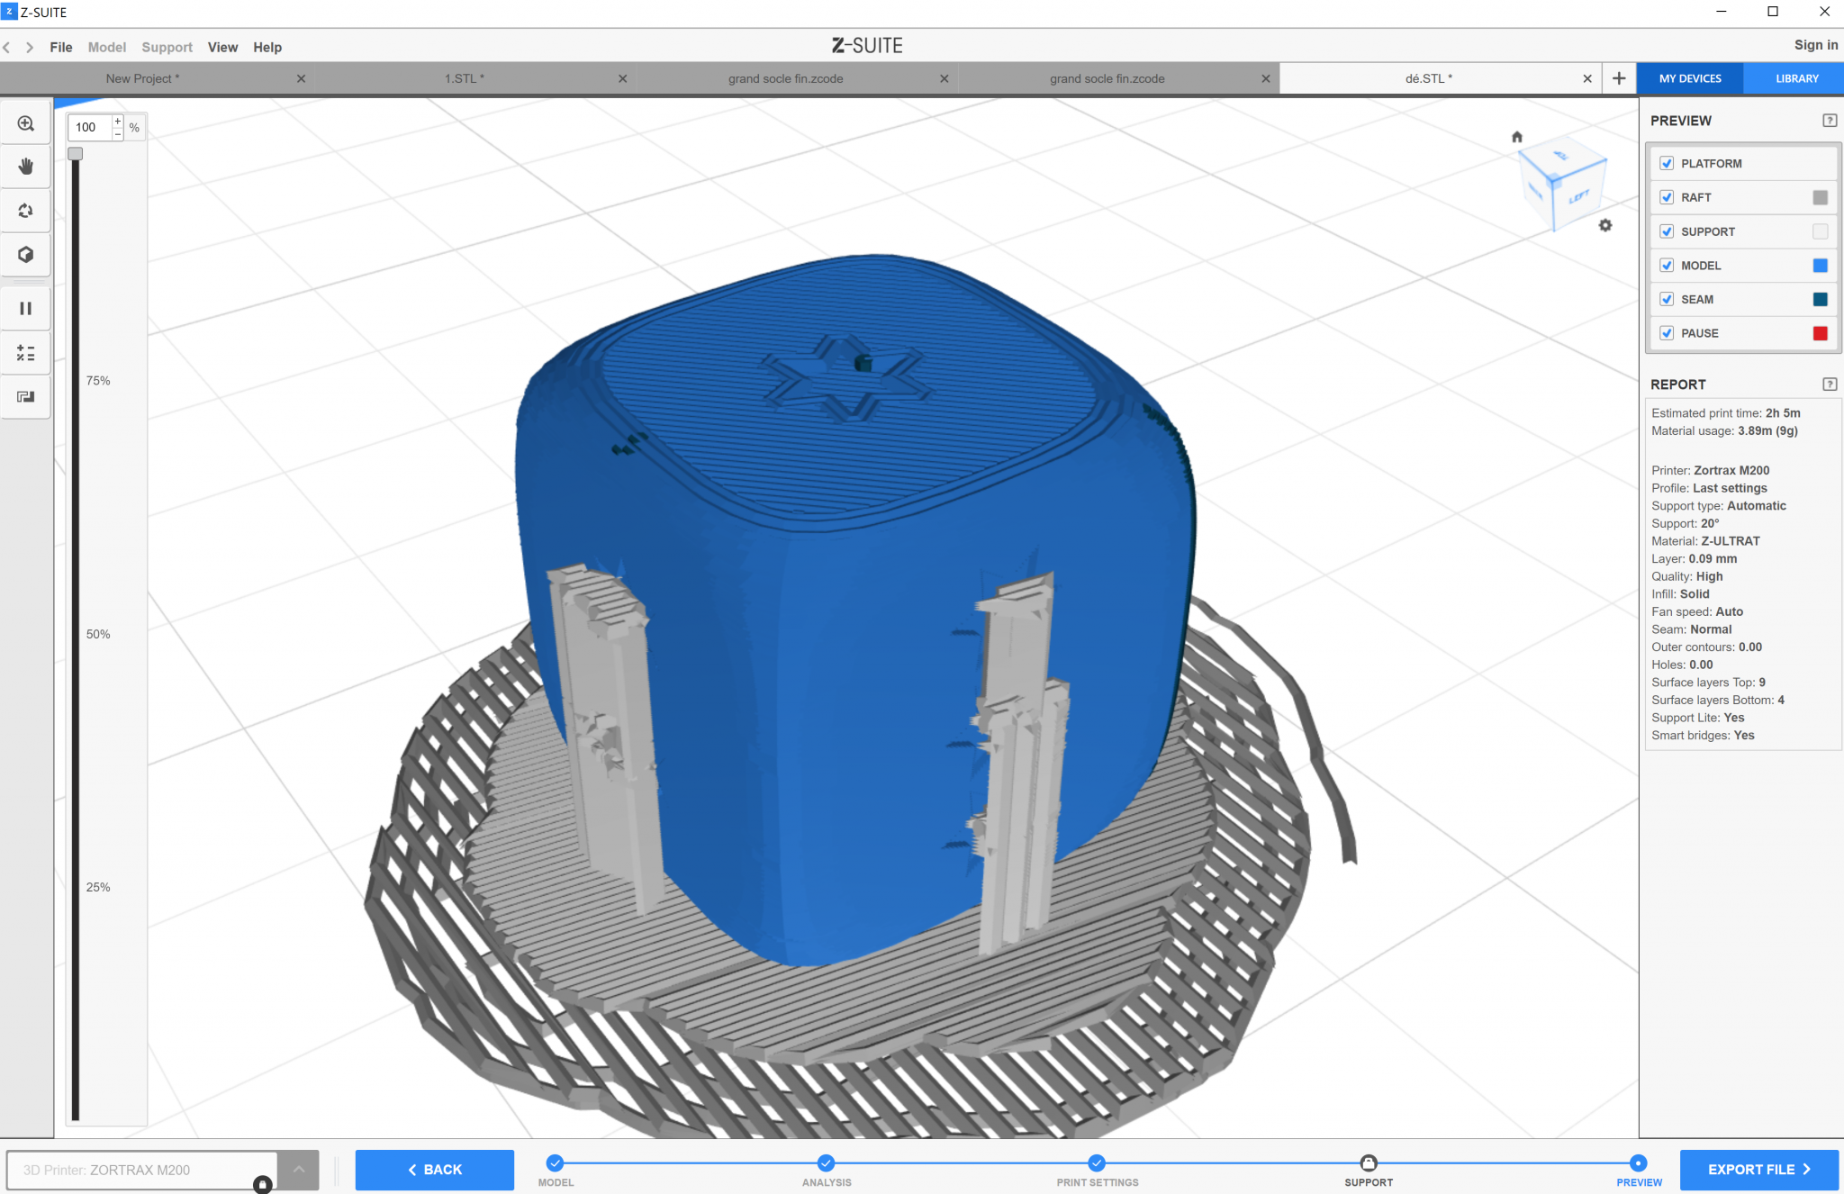Select the zoom magnifier tool
1844x1194 pixels.
click(26, 124)
